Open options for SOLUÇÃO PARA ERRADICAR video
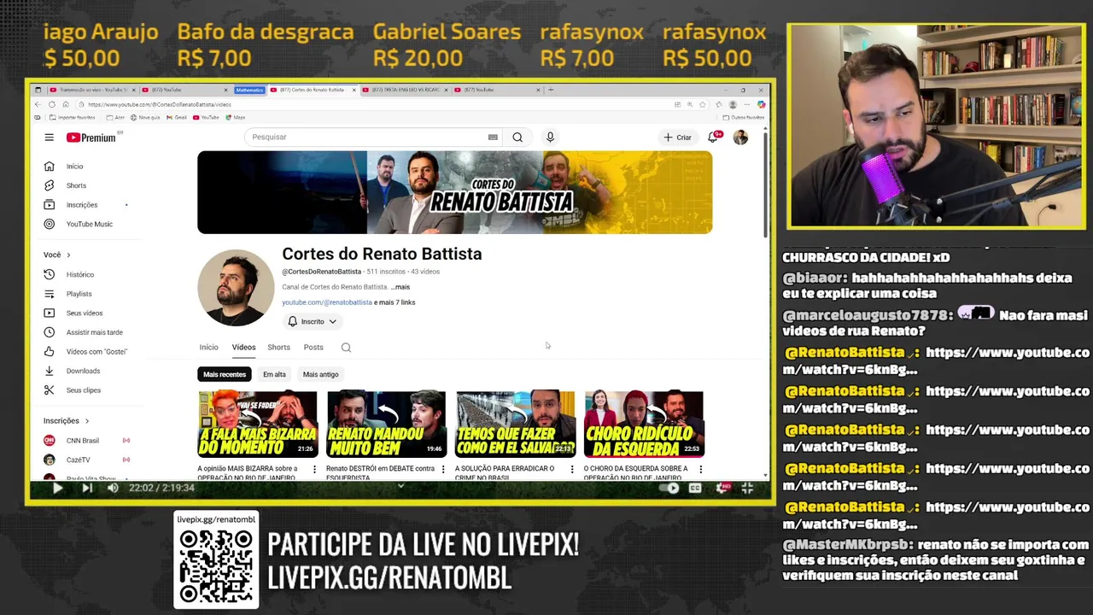1093x615 pixels. (572, 469)
